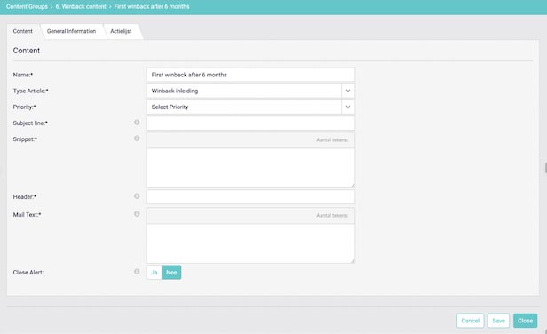Click the Type Article label

[31, 91]
